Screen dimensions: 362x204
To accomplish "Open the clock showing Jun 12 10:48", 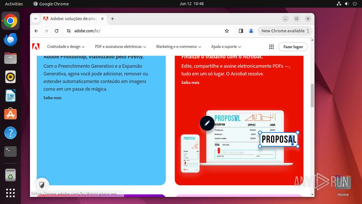I will tap(191, 4).
